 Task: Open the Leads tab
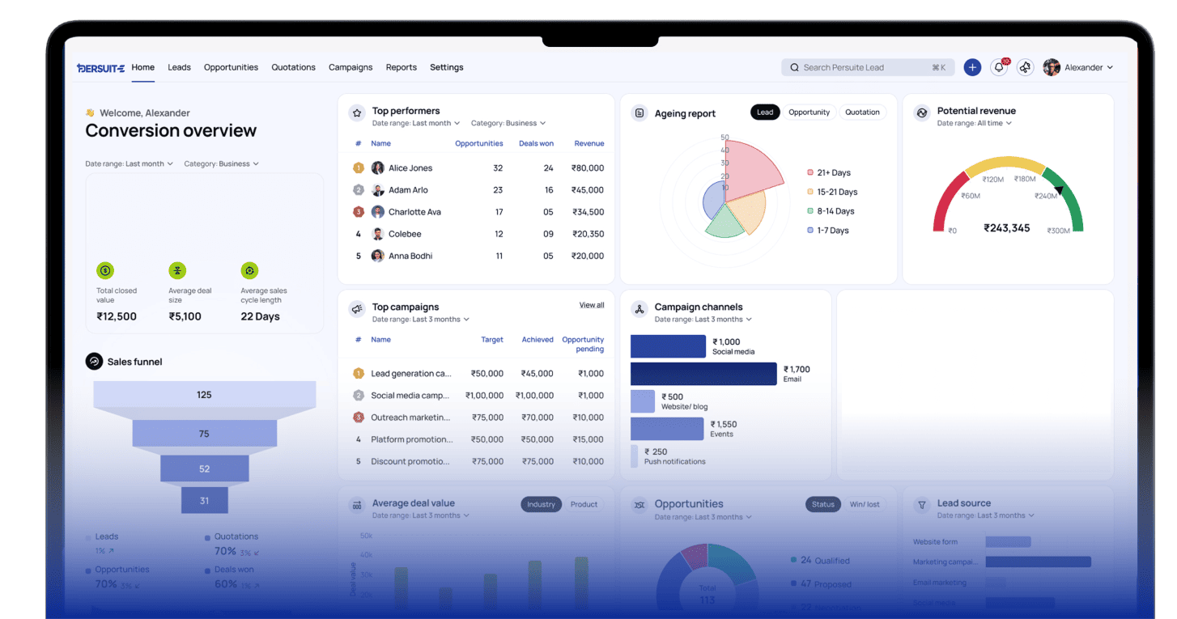coord(179,68)
